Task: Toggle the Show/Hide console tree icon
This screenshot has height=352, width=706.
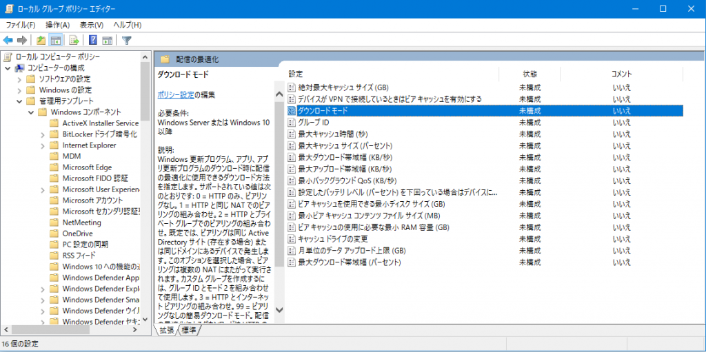Action: [x=56, y=40]
